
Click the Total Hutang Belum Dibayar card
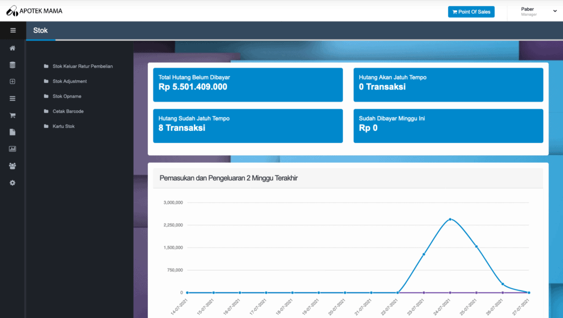[248, 85]
